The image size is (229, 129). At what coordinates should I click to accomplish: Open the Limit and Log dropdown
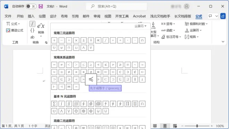[196, 24]
